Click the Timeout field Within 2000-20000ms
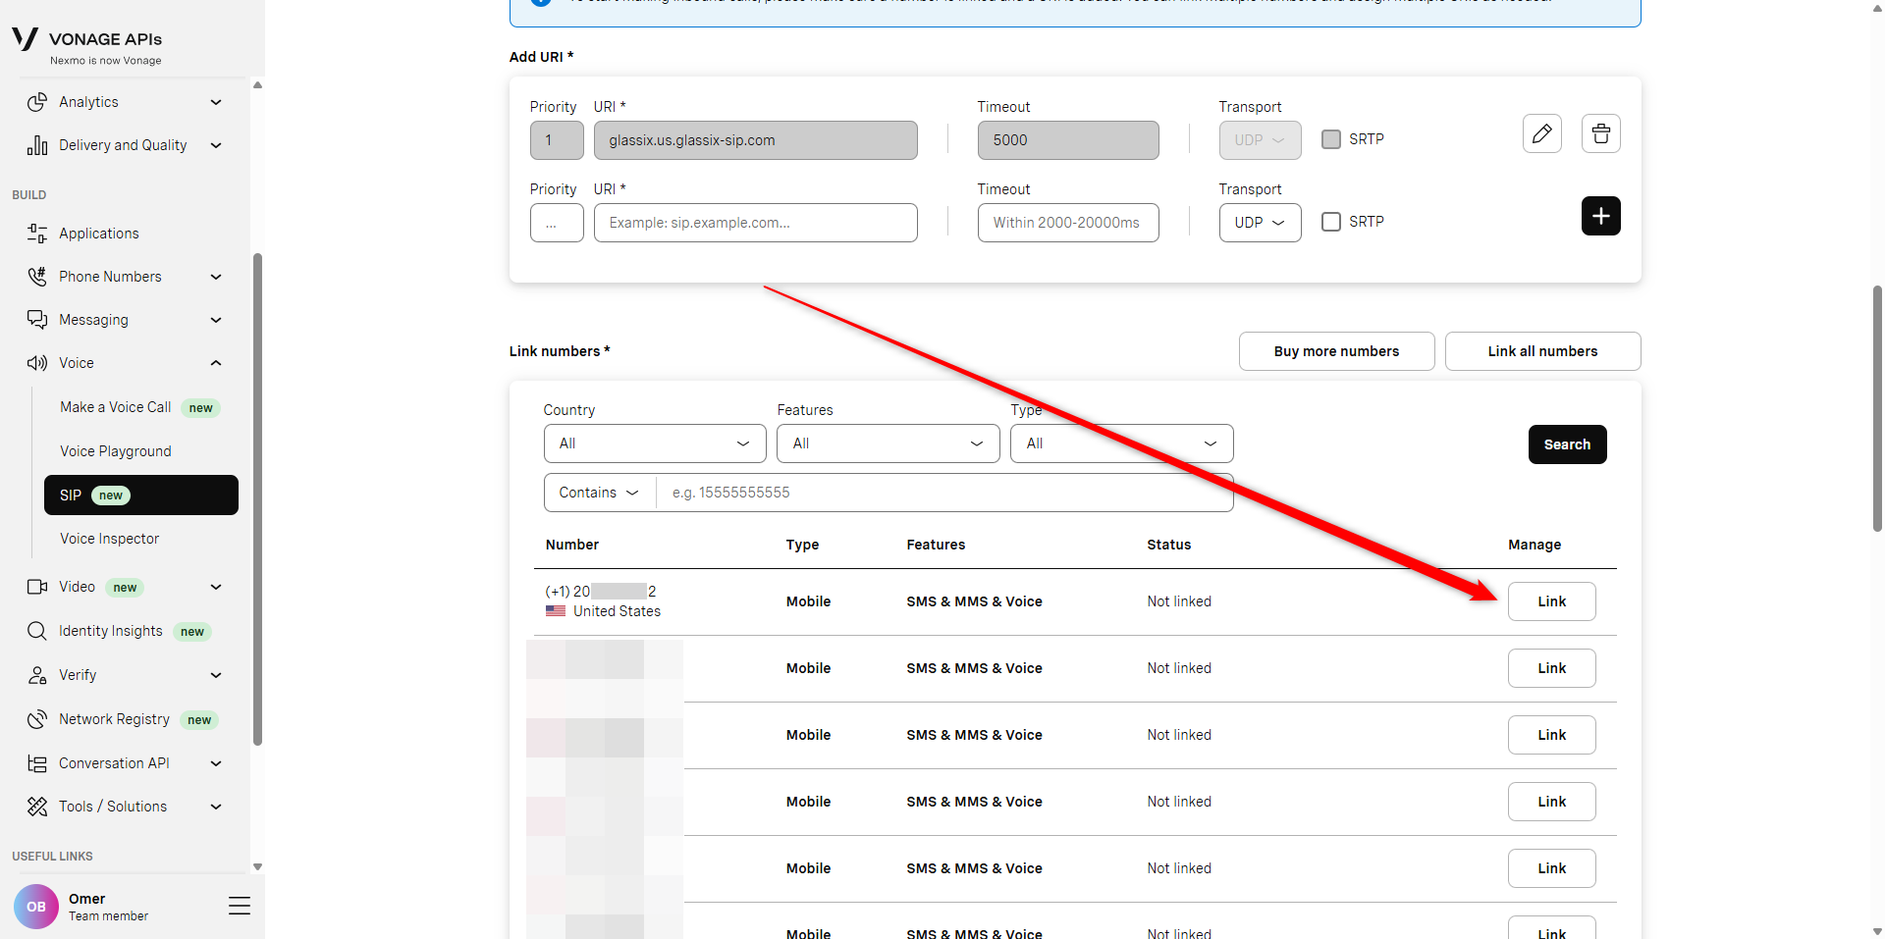 pos(1068,223)
